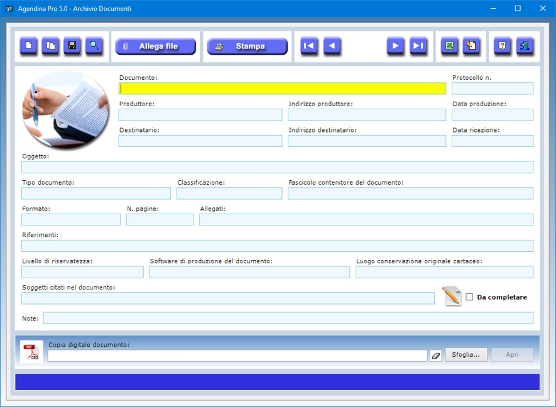Screen dimensions: 556x407
Task: Click the Indirizzo destinatario field
Action: (367, 141)
